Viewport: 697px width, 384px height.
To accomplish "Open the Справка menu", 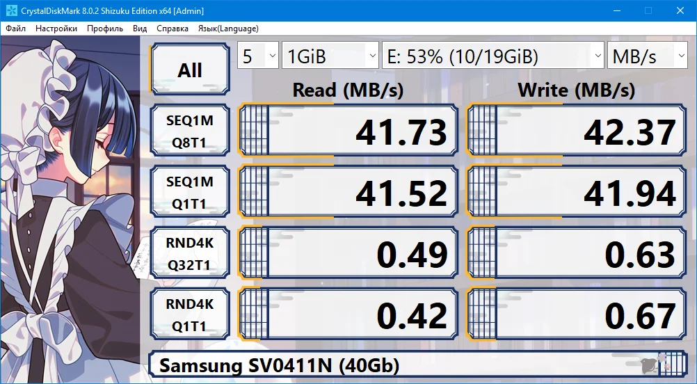I will 173,29.
